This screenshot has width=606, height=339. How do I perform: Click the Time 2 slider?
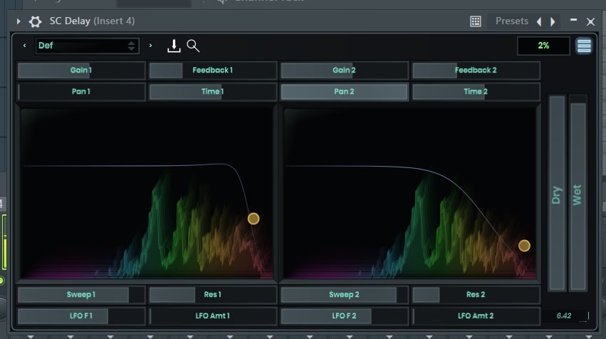476,92
